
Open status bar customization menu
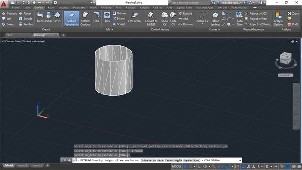(299, 166)
